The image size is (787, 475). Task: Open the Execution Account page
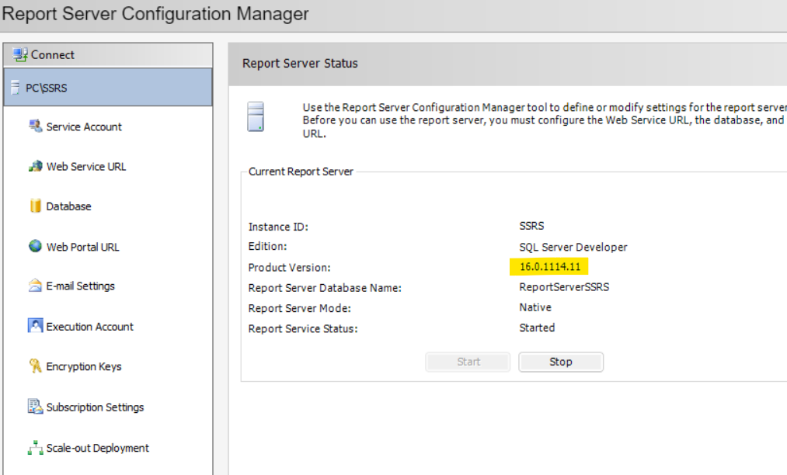(90, 327)
